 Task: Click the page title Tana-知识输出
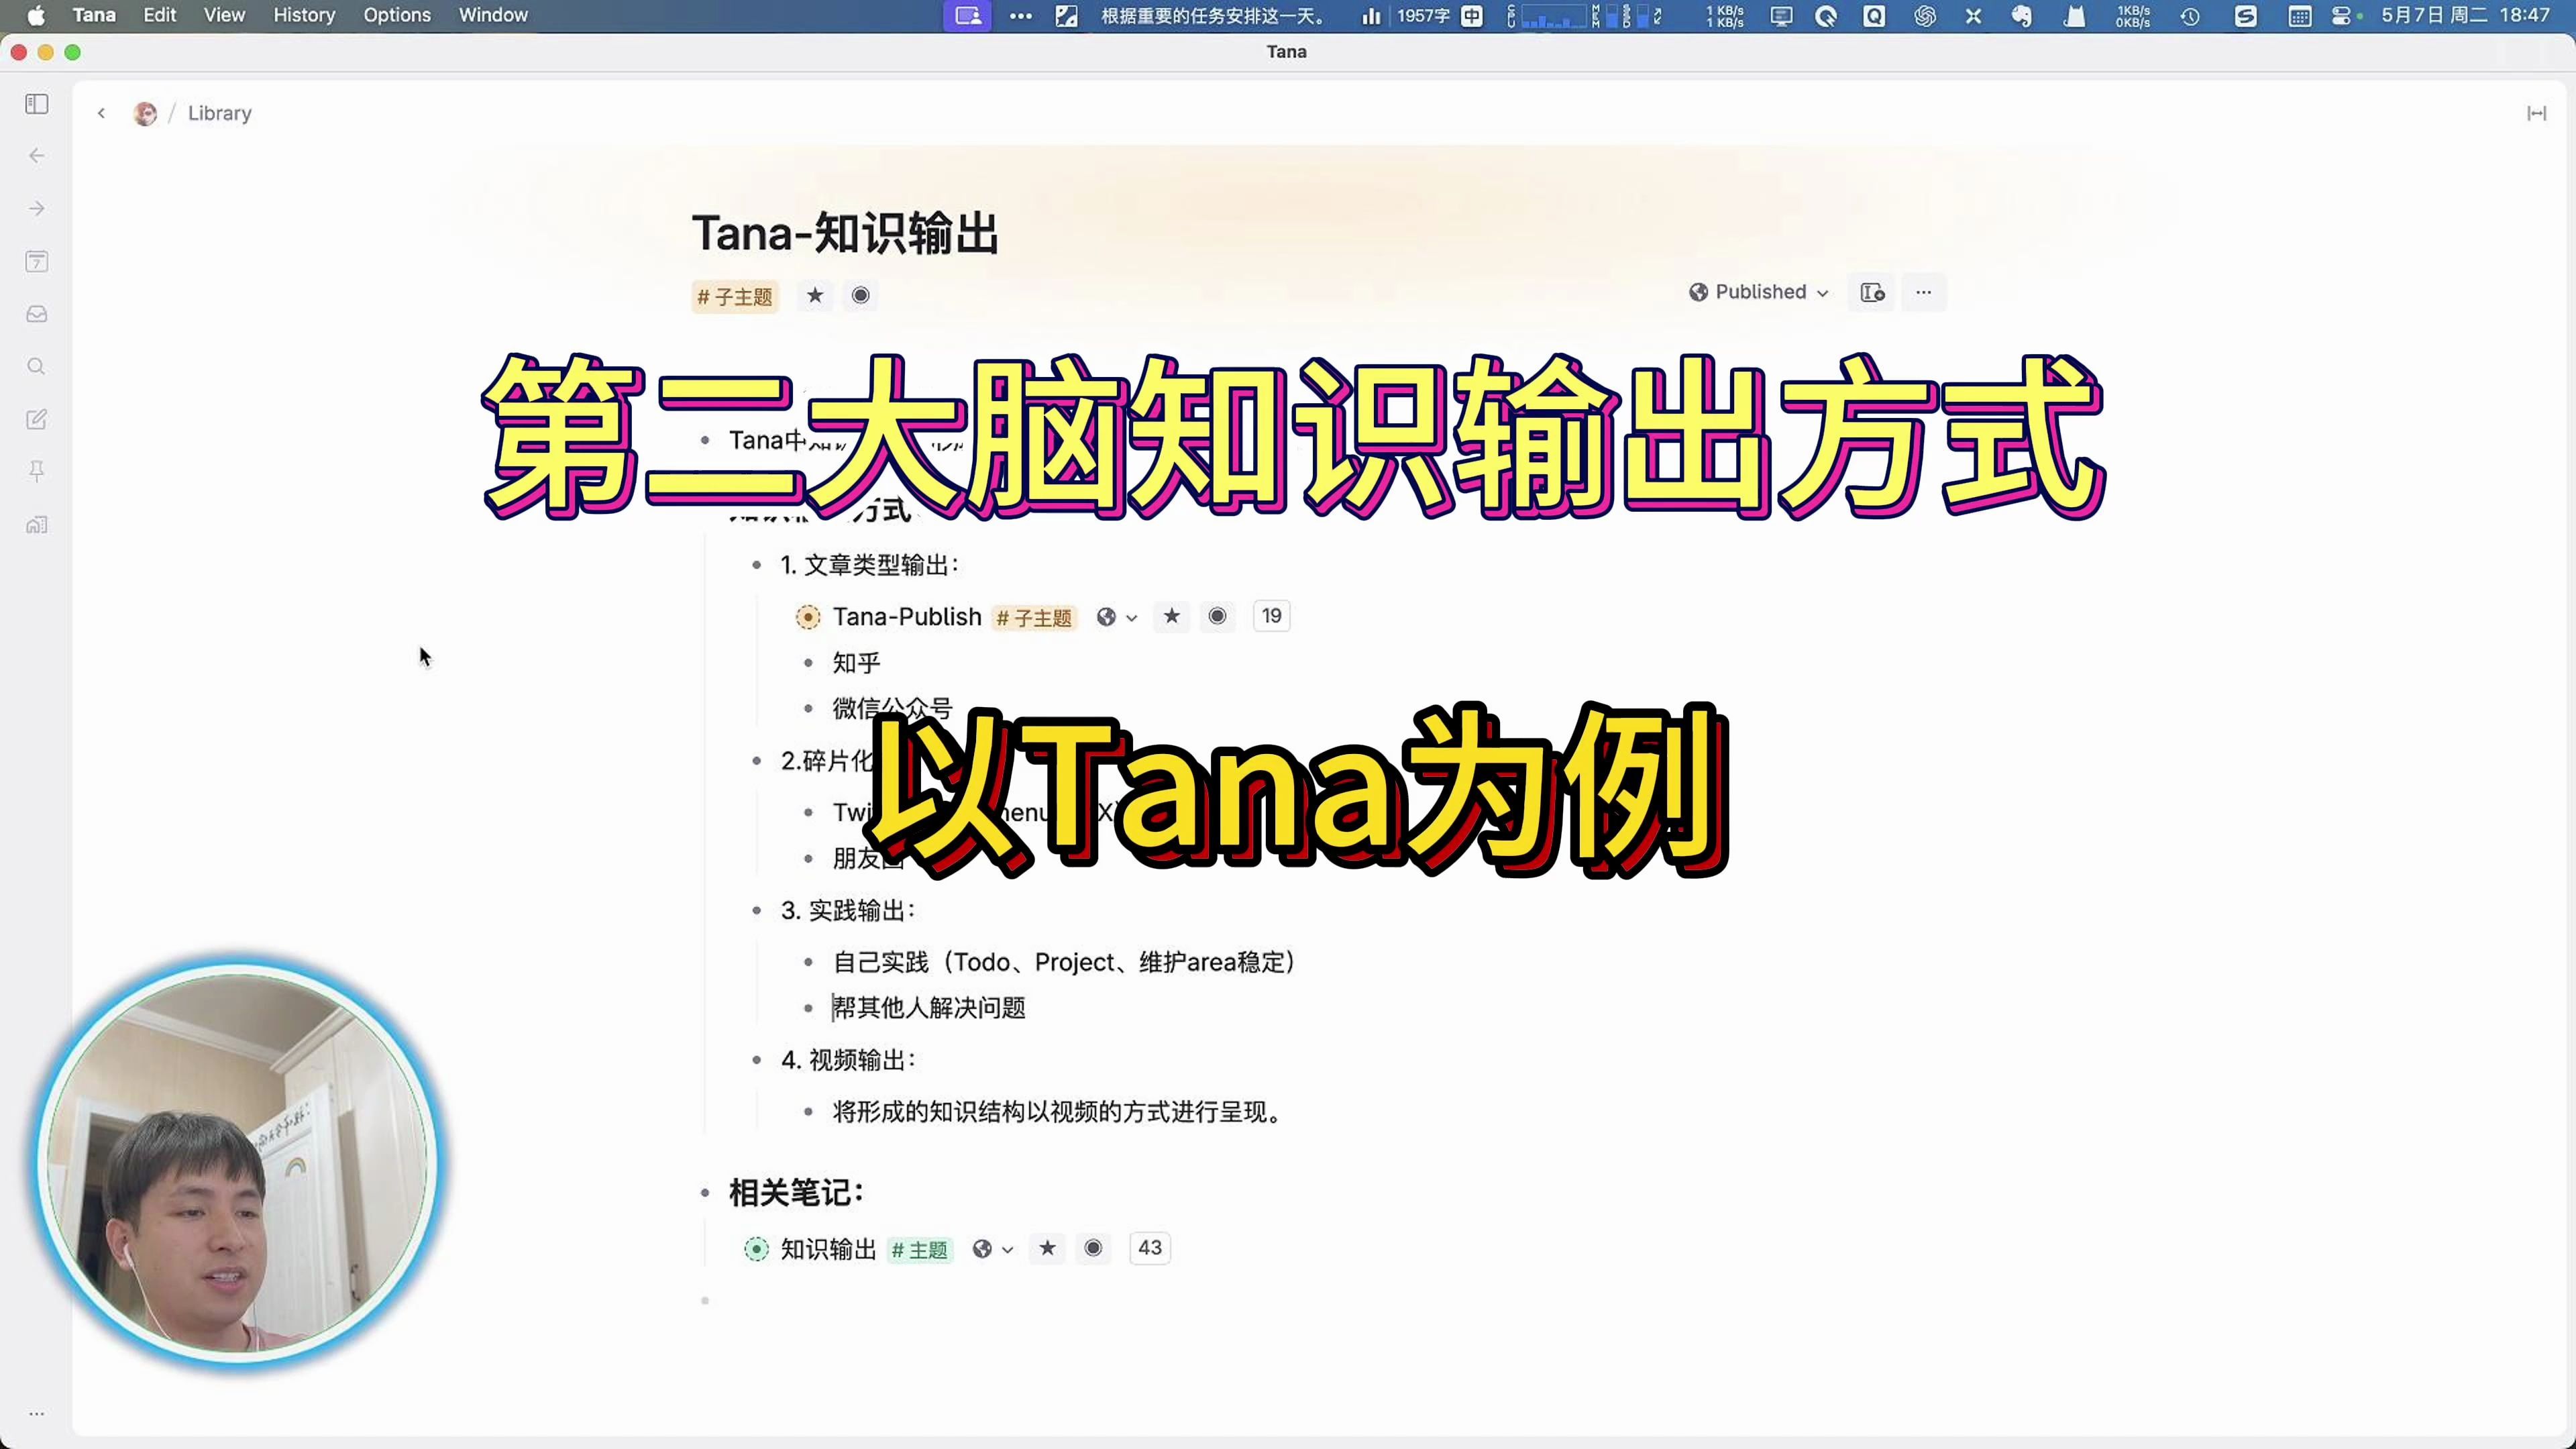click(x=845, y=233)
